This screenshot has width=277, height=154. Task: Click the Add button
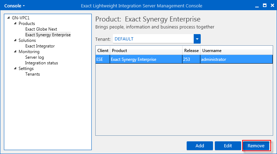click(x=200, y=146)
